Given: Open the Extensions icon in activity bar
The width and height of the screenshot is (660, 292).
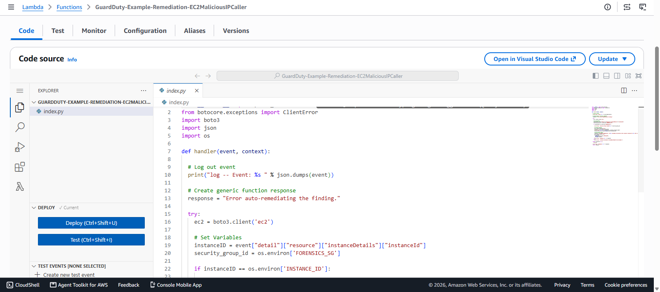Looking at the screenshot, I should tap(20, 167).
